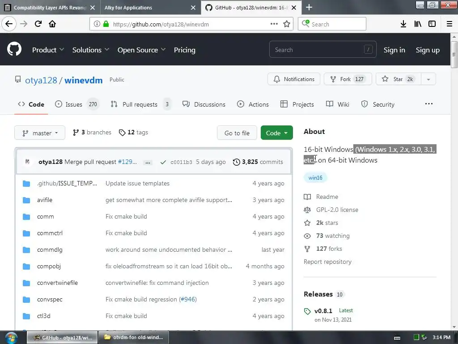Switch to the Wiki tab
This screenshot has width=458, height=344.
click(338, 104)
